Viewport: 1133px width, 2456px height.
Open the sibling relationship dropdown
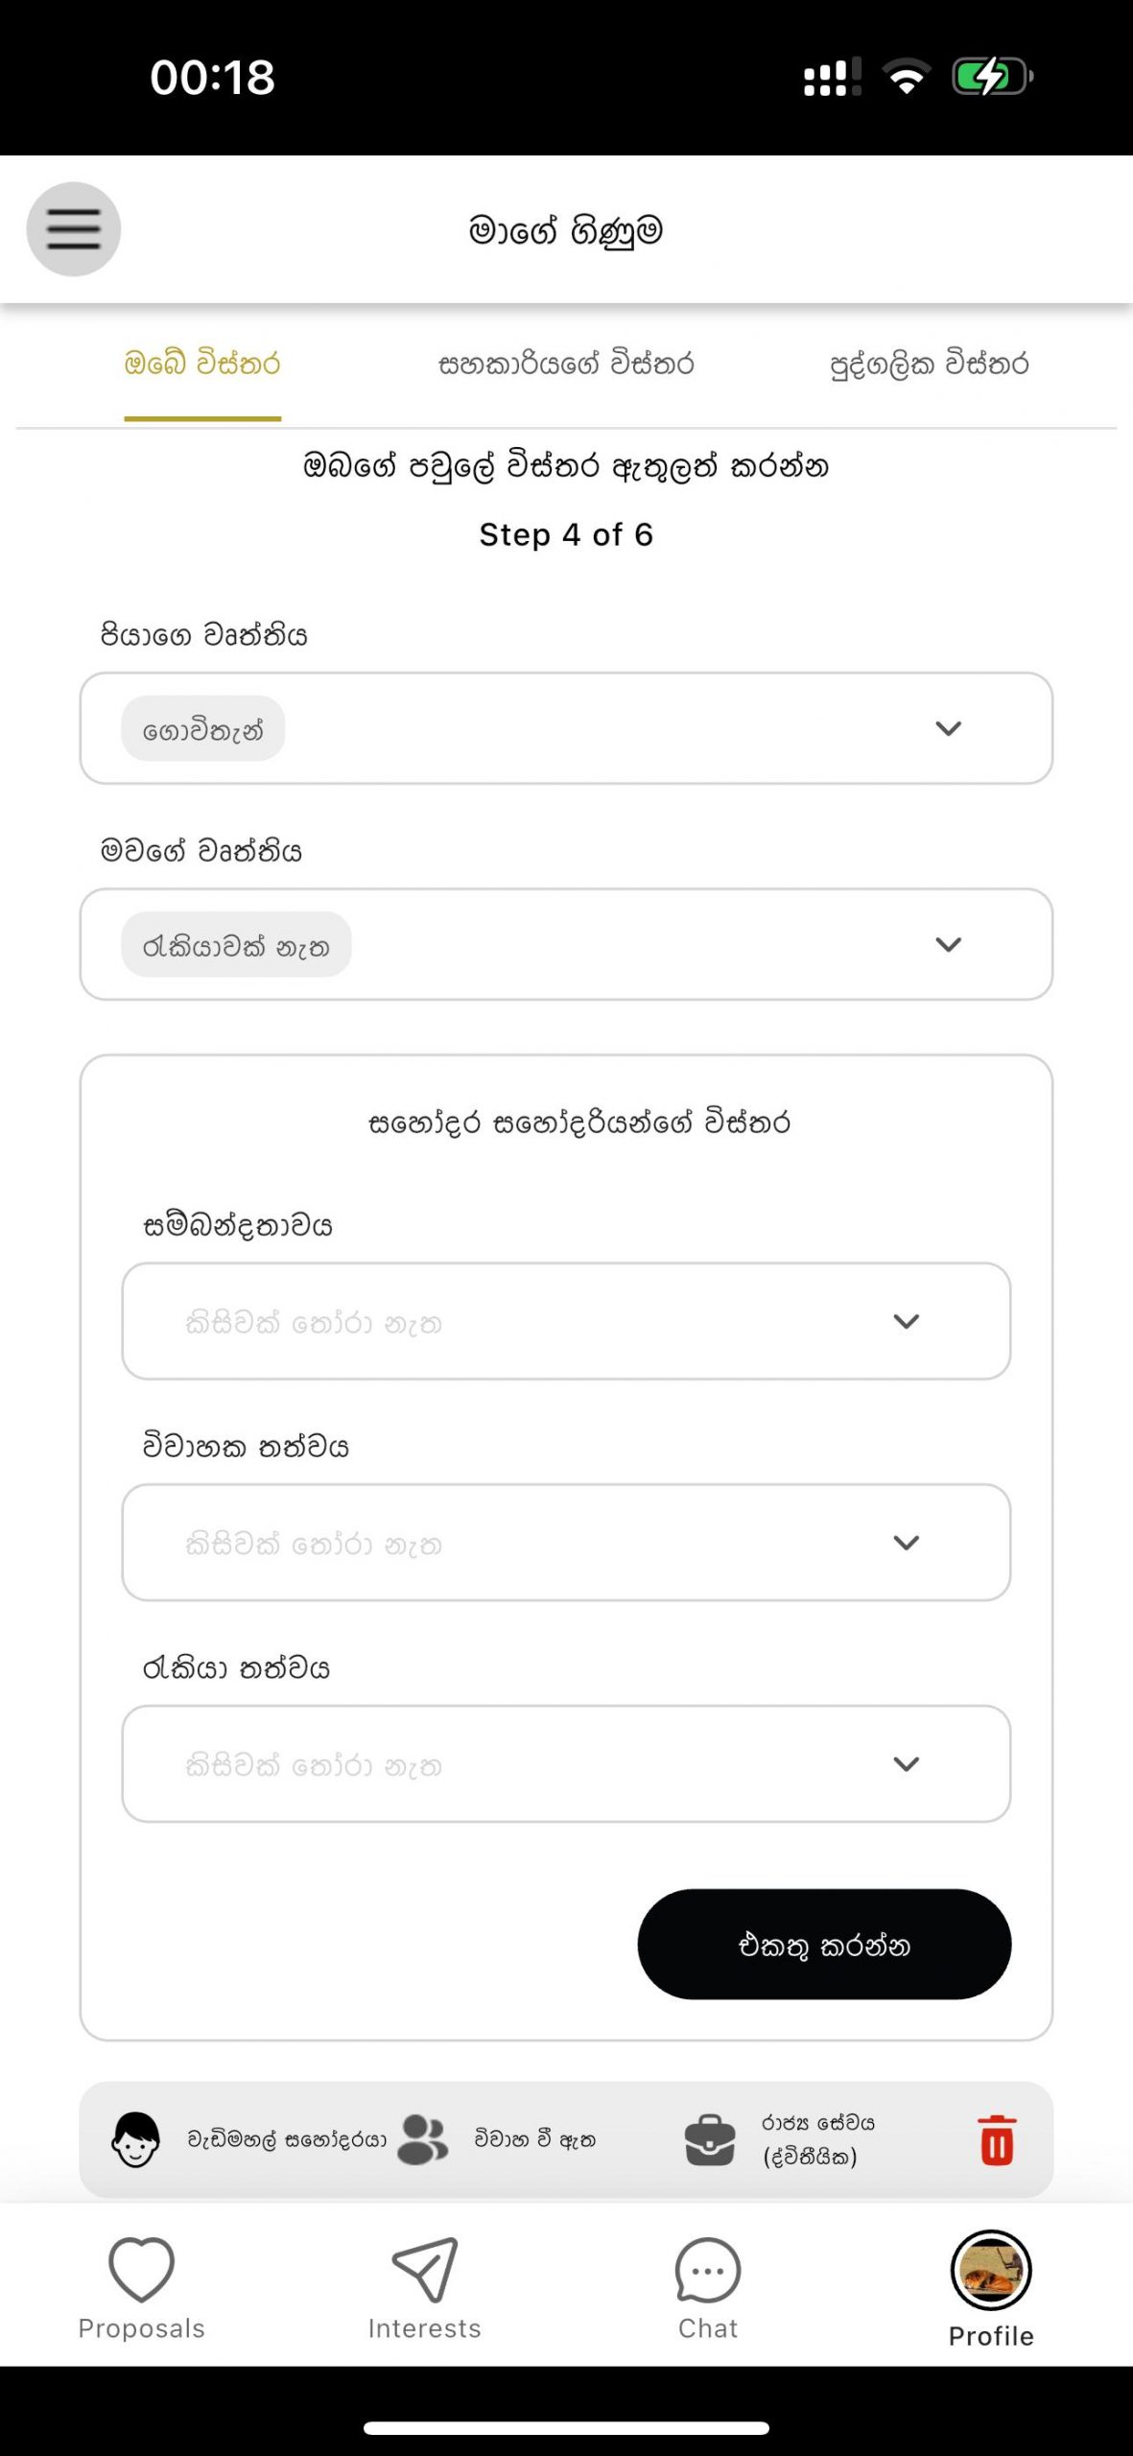point(566,1321)
